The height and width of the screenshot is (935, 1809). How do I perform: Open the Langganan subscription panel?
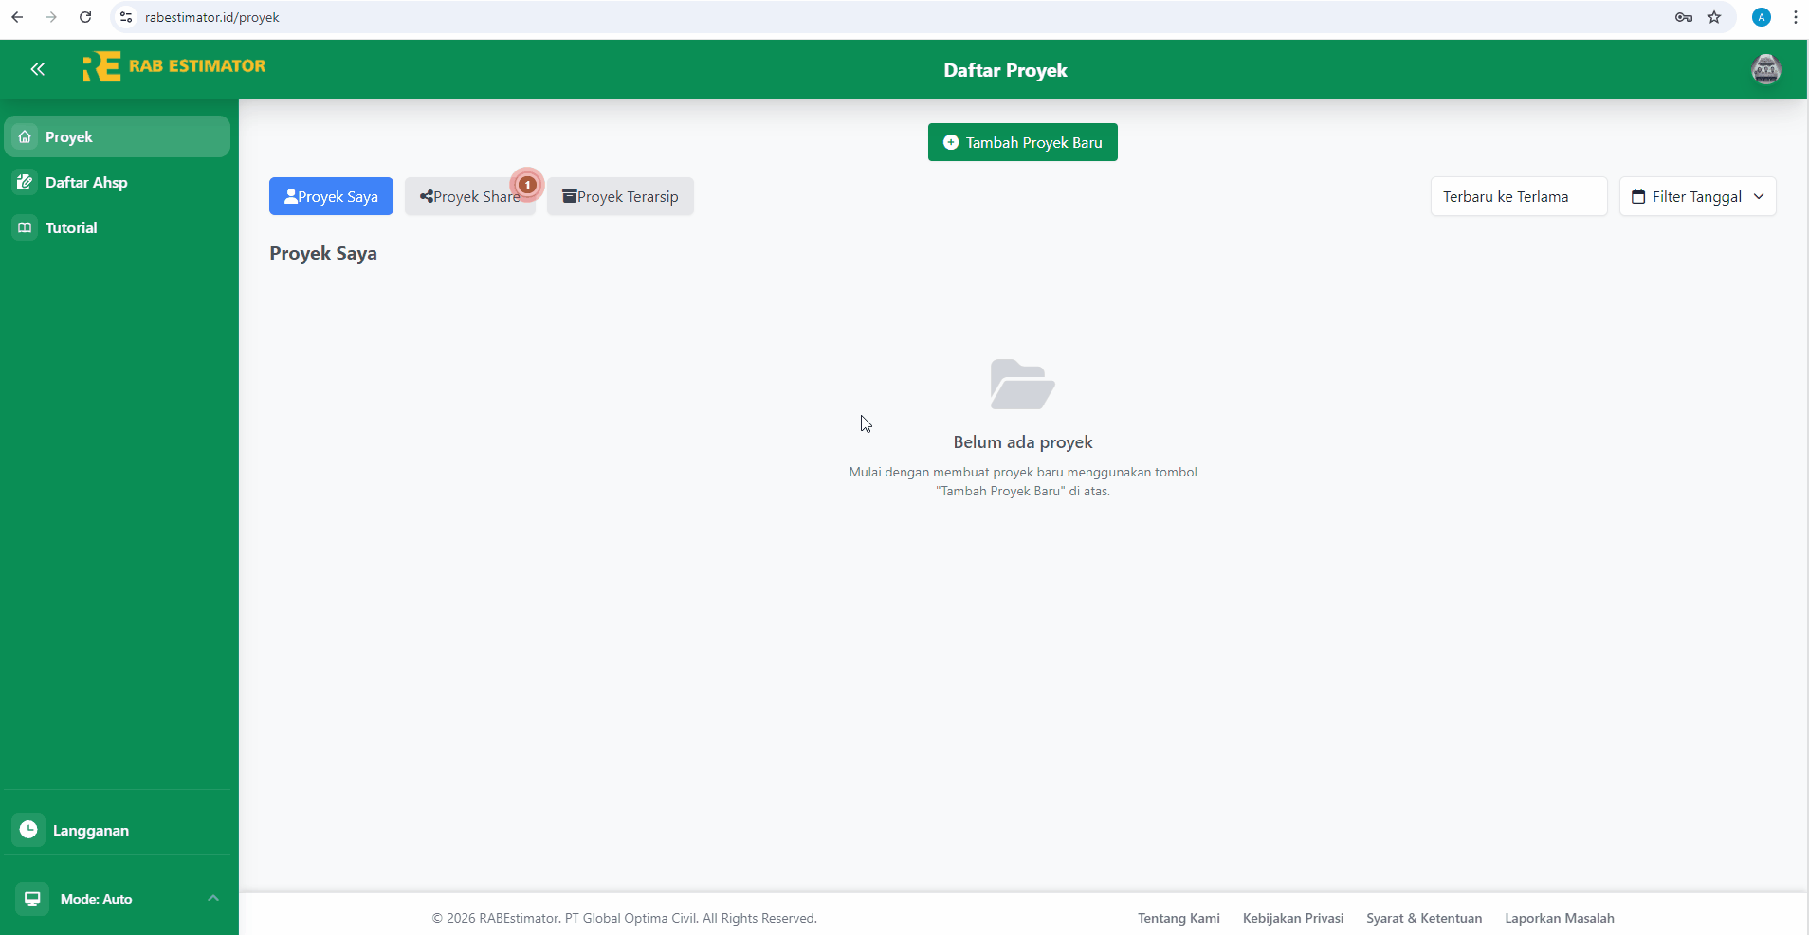point(92,830)
